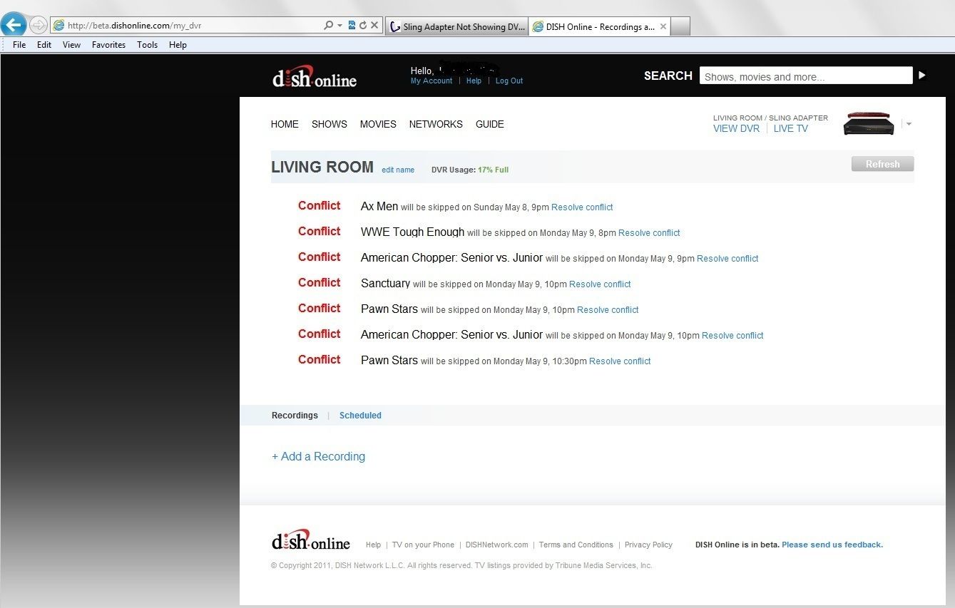Switch to Sling Adapter Not Showing tab

coord(456,26)
